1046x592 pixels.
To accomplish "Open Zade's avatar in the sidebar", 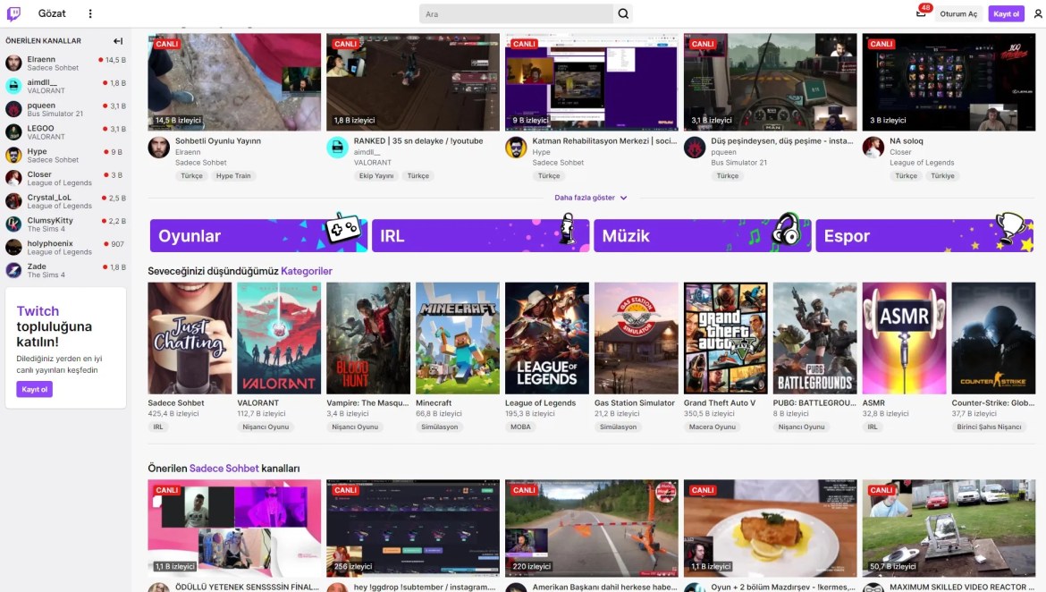I will (x=13, y=270).
